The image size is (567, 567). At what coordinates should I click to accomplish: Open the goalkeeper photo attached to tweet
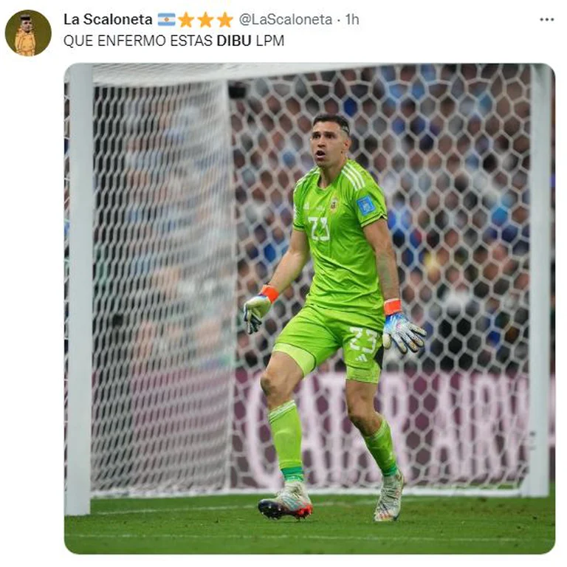(x=309, y=309)
